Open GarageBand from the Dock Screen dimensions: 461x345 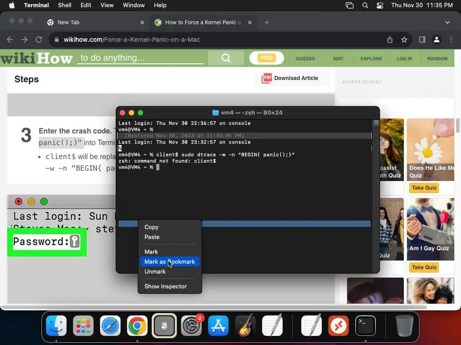click(x=245, y=326)
